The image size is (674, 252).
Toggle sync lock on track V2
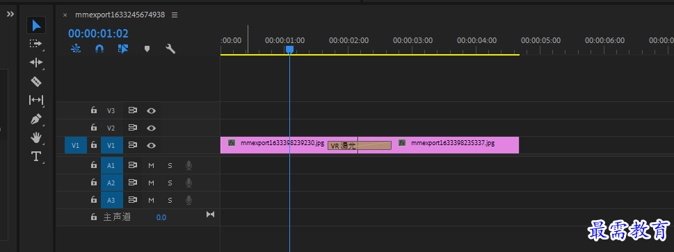[132, 128]
